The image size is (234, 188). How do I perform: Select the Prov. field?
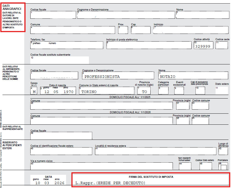(123, 30)
